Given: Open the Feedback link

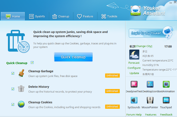Looking at the screenshot, I should [166, 115].
